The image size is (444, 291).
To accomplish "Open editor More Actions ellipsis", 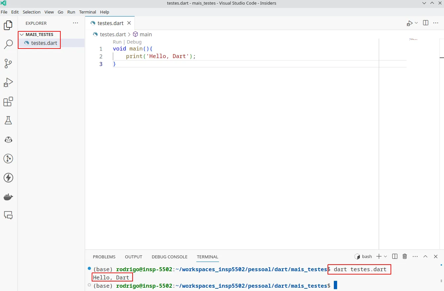I will pos(436,23).
